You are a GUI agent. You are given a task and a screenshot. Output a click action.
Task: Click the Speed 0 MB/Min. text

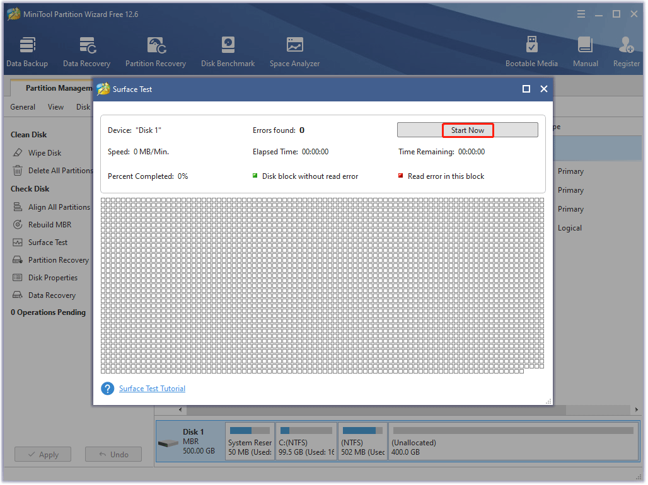(138, 152)
